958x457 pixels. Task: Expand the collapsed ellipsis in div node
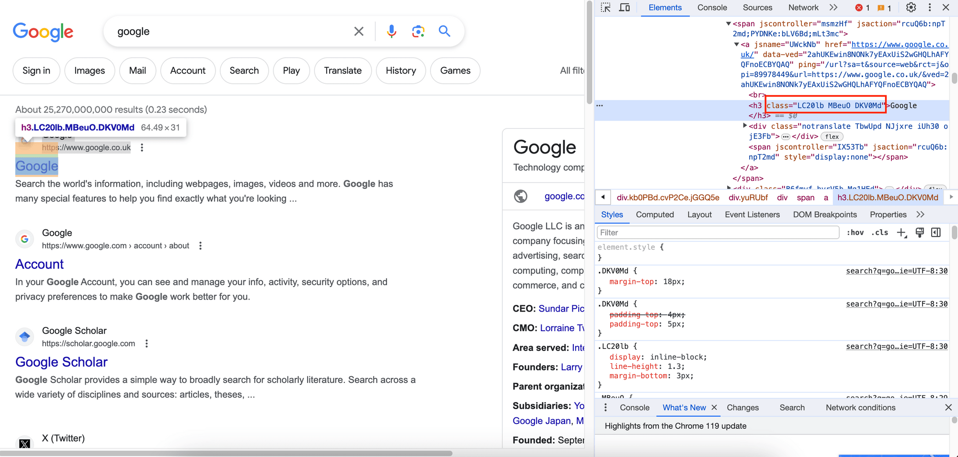[x=786, y=137]
